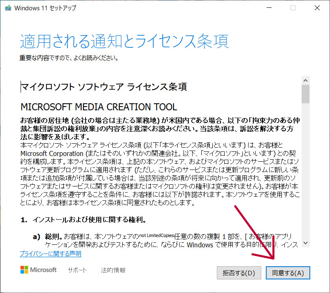Click the scrollbar up arrow in license text
The height and width of the screenshot is (293, 330).
[305, 79]
